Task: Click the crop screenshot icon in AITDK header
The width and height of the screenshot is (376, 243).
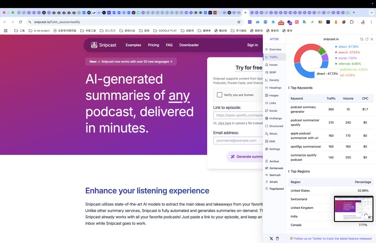Action: point(362,39)
